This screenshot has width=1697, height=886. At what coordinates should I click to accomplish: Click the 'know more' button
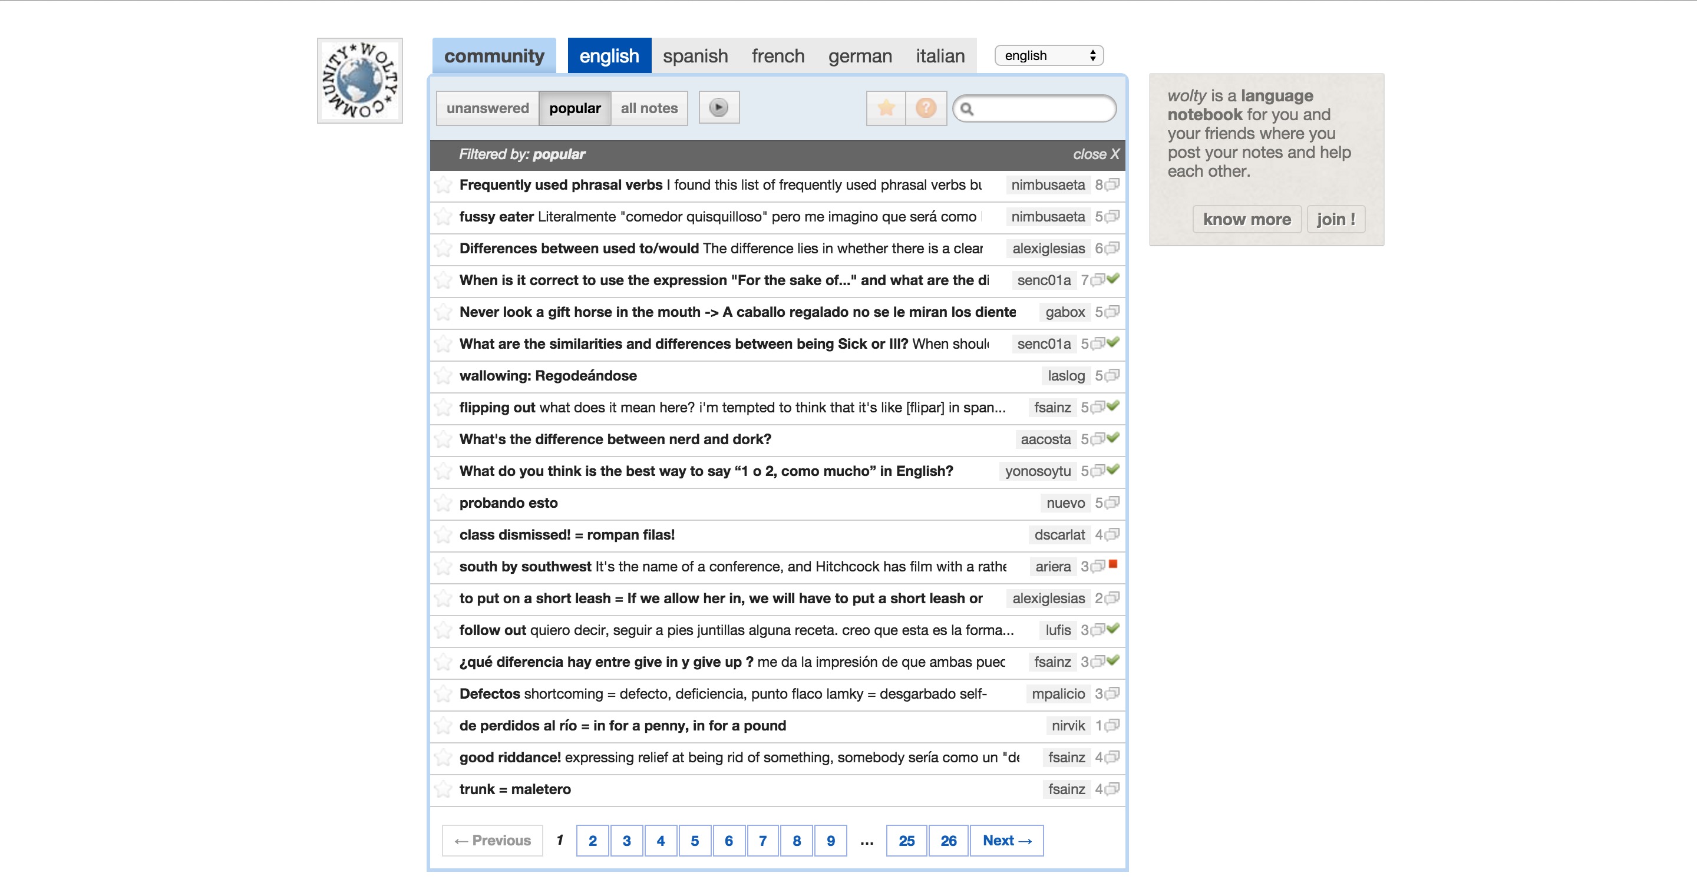pos(1247,219)
